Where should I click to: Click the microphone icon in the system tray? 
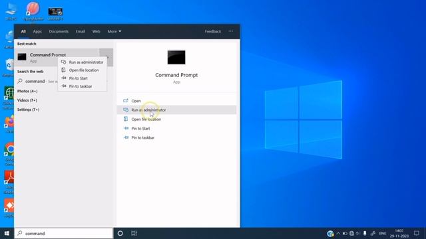[365, 233]
